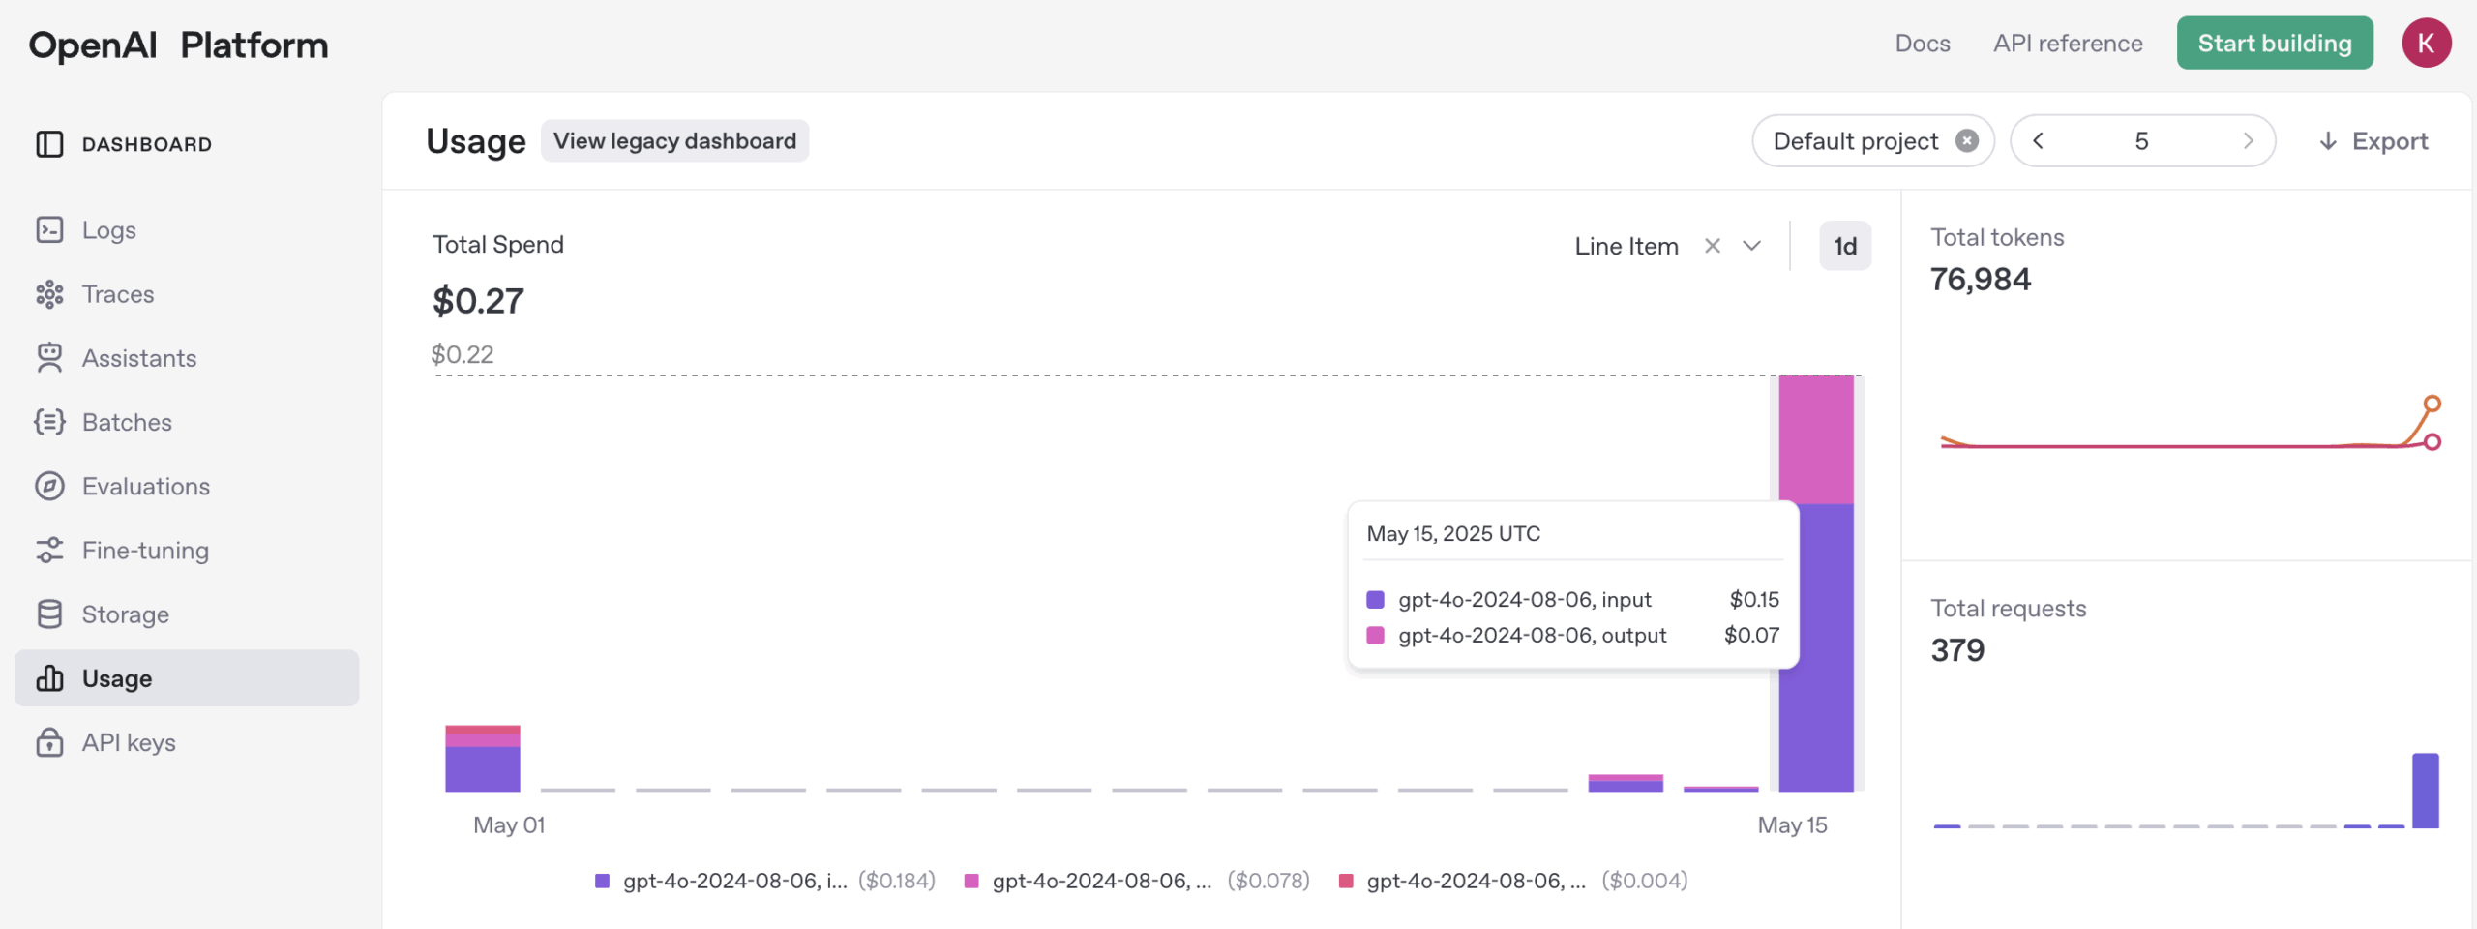Click the $0.22 axis label
This screenshot has height=929, width=2477.
pyautogui.click(x=462, y=354)
